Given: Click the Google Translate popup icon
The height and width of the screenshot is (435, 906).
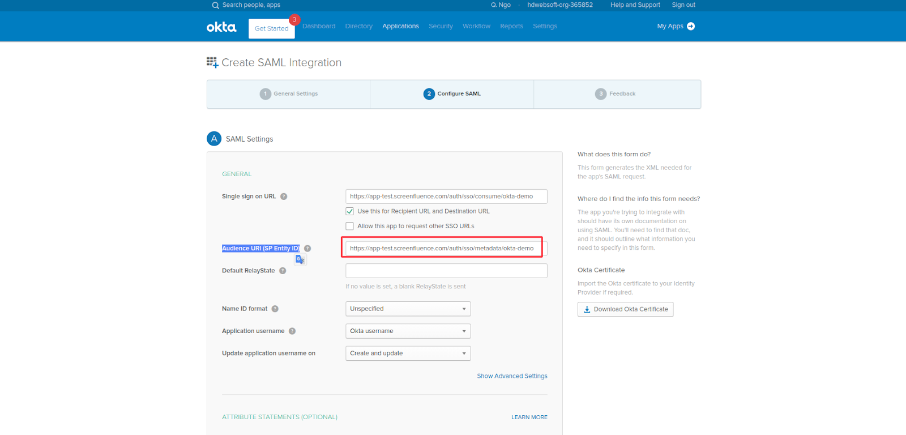Looking at the screenshot, I should [x=300, y=259].
